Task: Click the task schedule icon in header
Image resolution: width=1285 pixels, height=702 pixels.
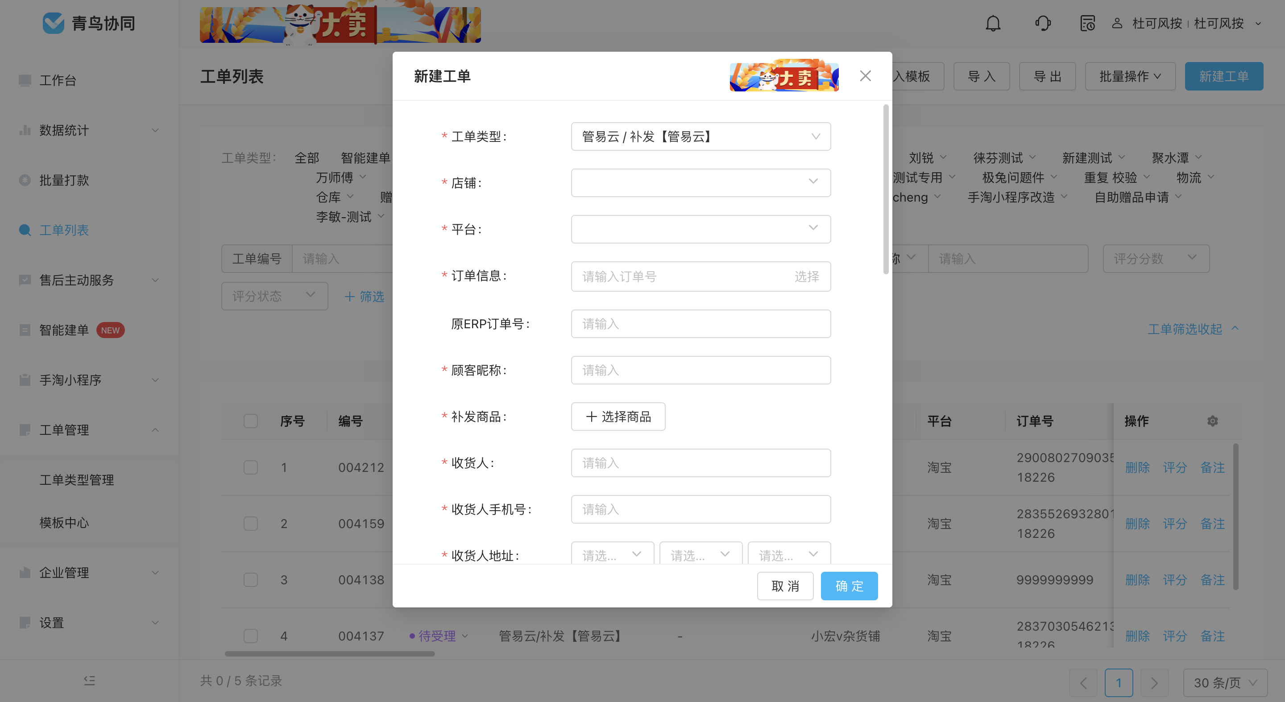Action: click(x=1087, y=24)
